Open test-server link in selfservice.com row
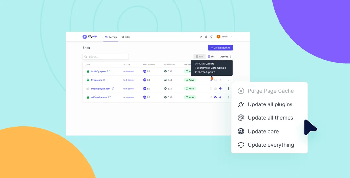 pos(129,97)
